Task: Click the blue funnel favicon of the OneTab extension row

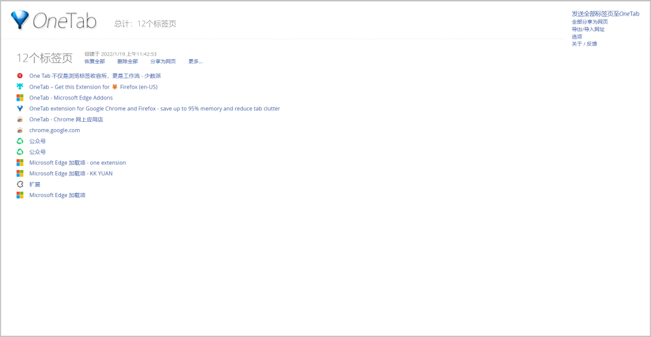Action: point(20,109)
